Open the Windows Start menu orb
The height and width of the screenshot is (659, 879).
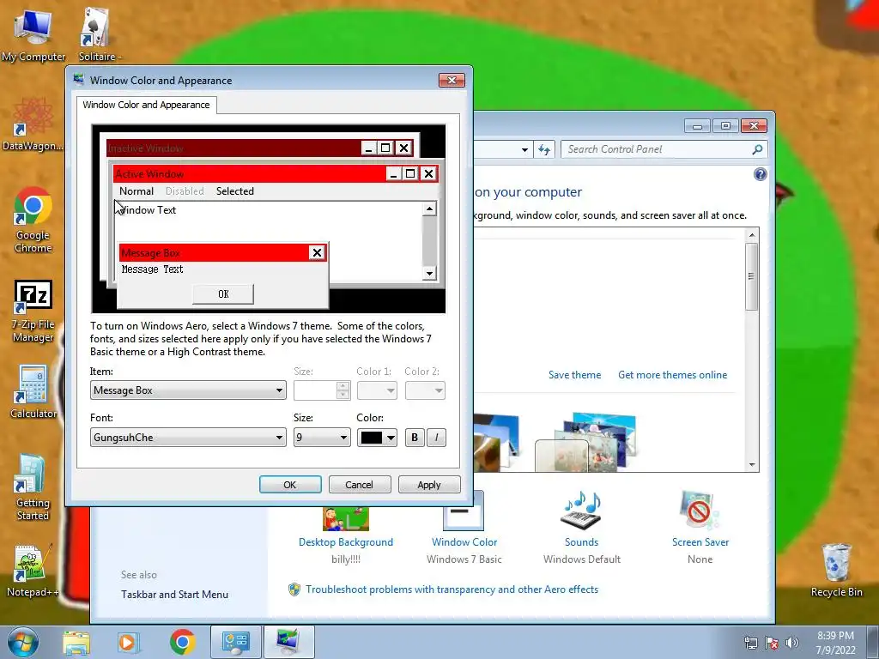tap(22, 642)
